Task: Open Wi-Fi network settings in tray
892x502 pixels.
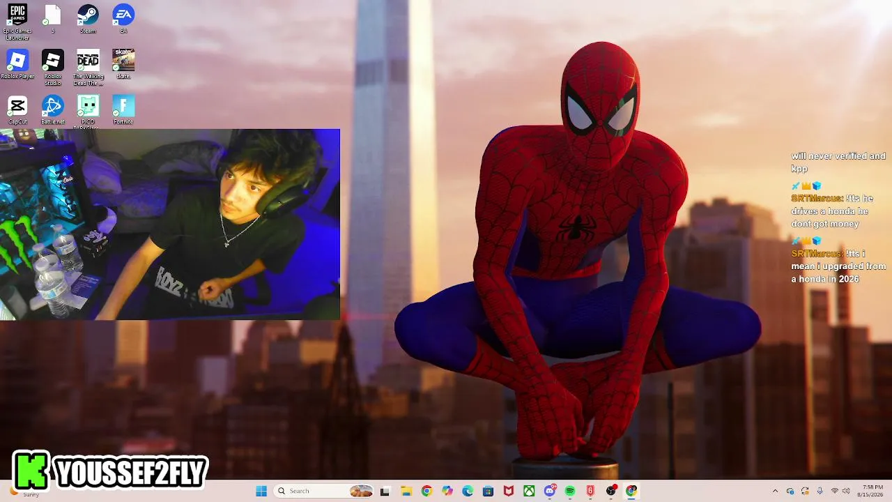Action: click(x=835, y=491)
